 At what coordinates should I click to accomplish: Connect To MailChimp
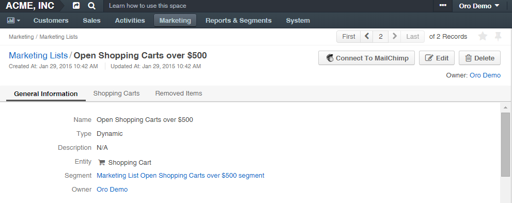click(366, 58)
